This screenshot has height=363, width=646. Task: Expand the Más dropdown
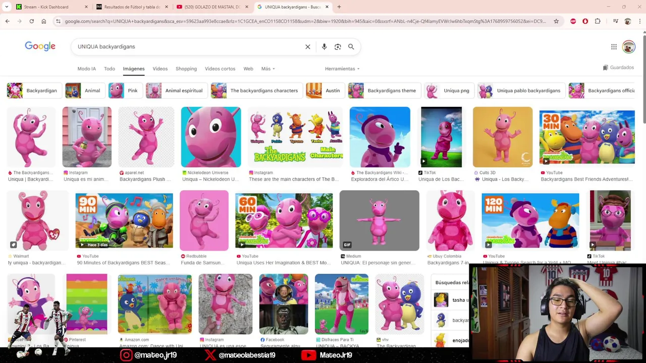[x=268, y=69]
